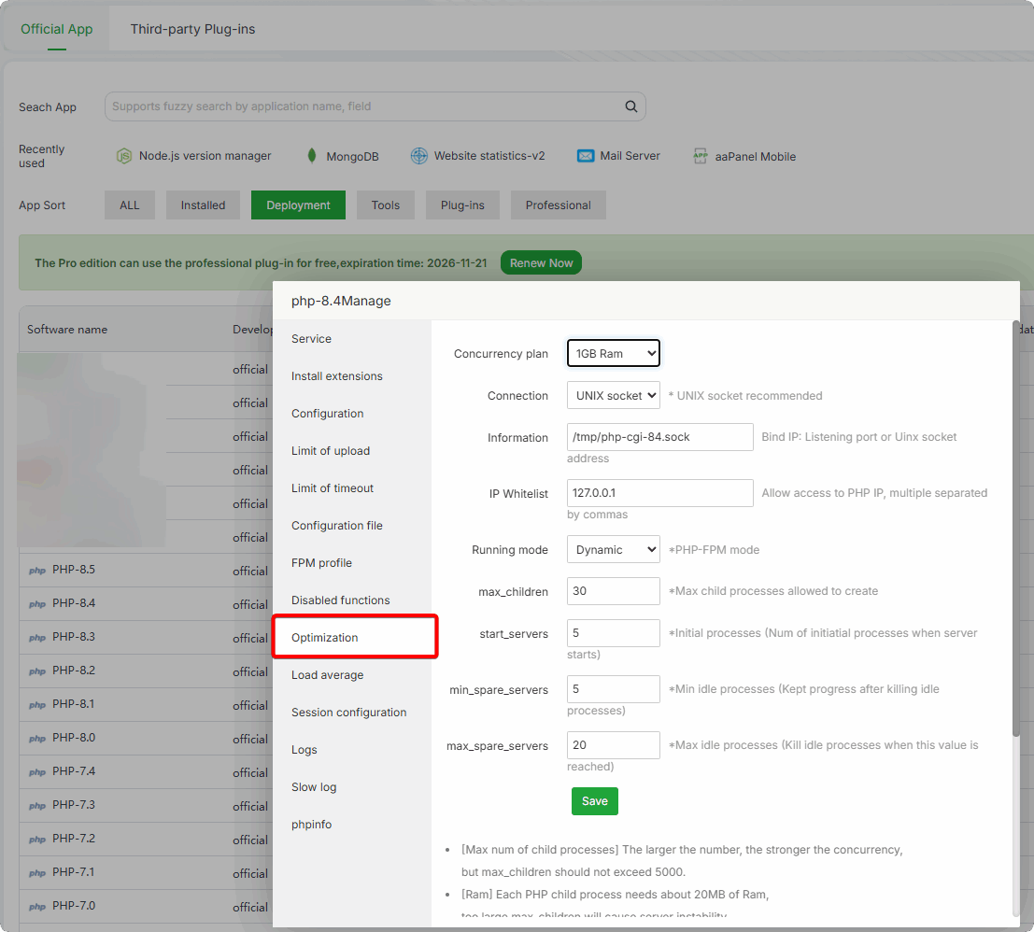Viewport: 1034px width, 932px height.
Task: Click the PHP-7.4 php icon
Action: point(37,772)
